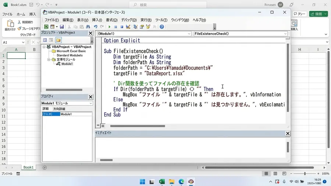Image resolution: width=331 pixels, height=186 pixels.
Task: Toggle Folders icon in Project pane
Action: click(58, 40)
